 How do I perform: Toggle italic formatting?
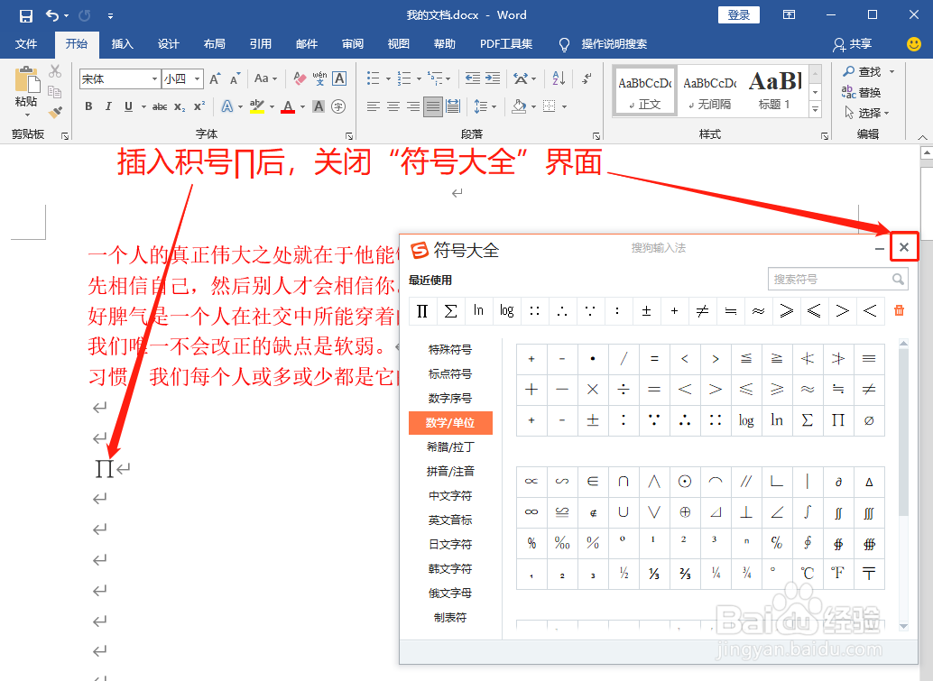point(108,106)
